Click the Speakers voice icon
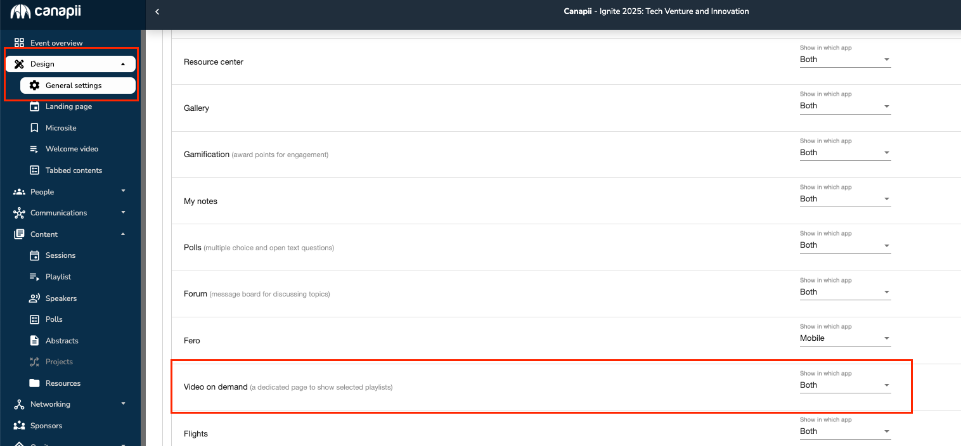Screen dimensions: 961x446 coord(34,298)
